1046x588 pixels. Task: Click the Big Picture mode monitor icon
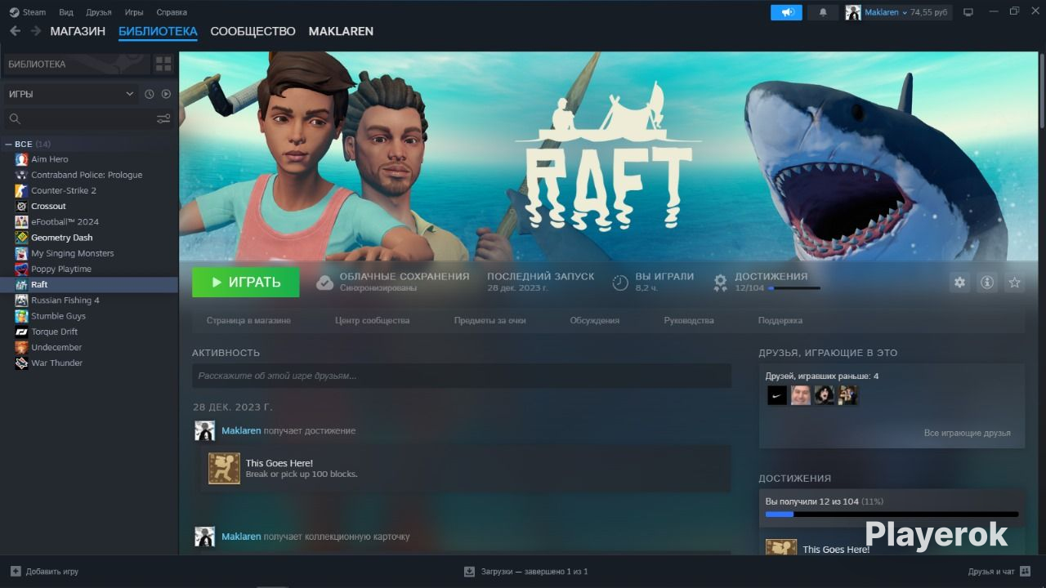tap(968, 12)
